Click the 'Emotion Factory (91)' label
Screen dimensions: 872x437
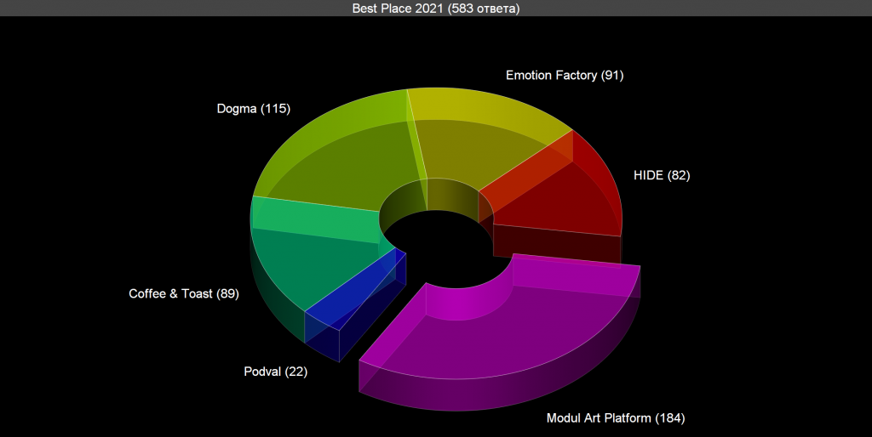tap(565, 76)
